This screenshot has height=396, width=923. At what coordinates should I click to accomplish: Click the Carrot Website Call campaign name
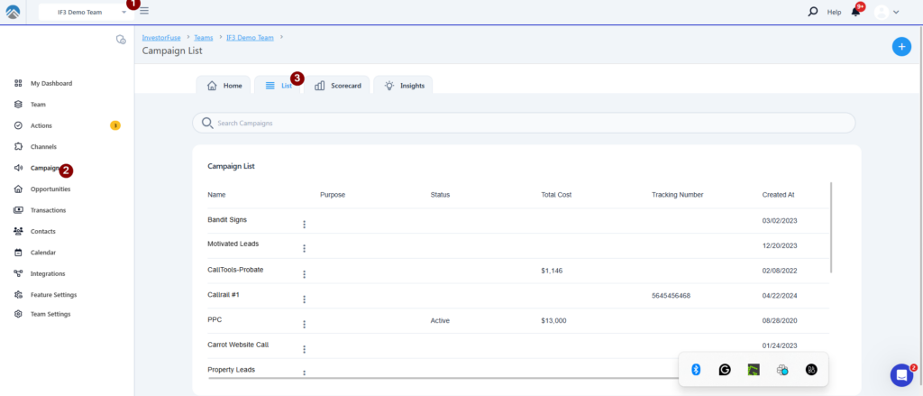point(238,345)
